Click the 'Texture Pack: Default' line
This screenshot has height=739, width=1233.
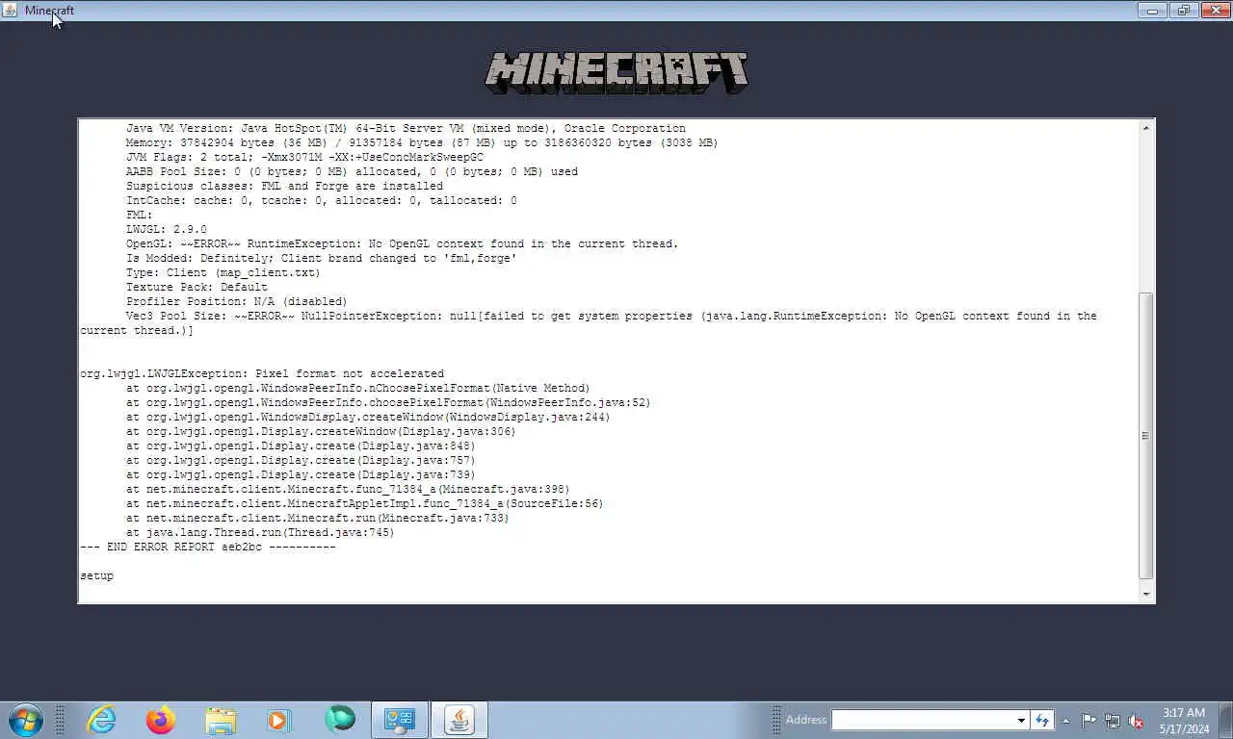197,287
